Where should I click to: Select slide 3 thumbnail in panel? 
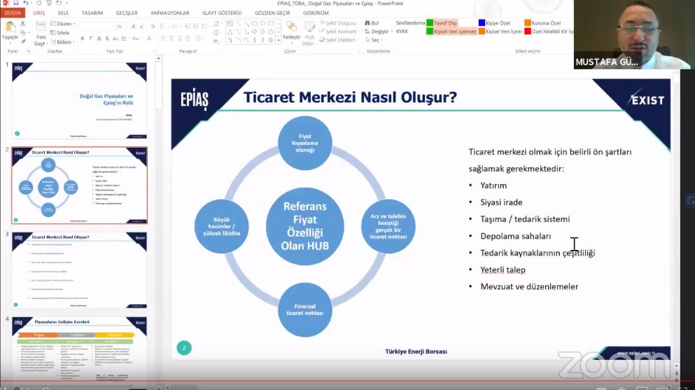point(79,270)
